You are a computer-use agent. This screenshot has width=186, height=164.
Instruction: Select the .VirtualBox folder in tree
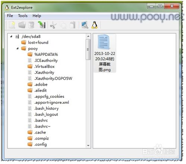44,67
